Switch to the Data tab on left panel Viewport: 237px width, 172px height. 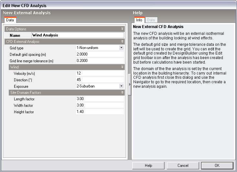pos(10,20)
